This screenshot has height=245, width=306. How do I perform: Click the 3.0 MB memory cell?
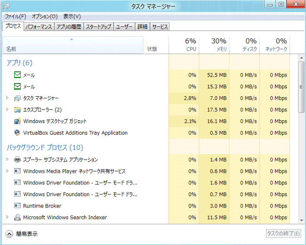pyautogui.click(x=214, y=206)
